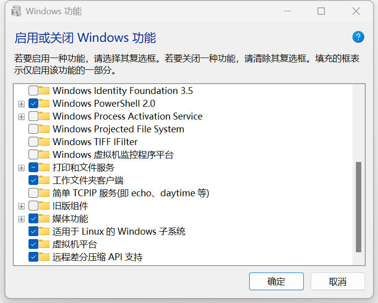Toggle the 打印和文件服务 partial checkbox
This screenshot has height=303, width=378.
[33, 167]
